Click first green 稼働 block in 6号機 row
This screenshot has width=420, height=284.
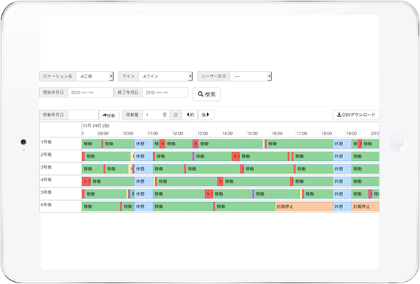click(x=101, y=206)
